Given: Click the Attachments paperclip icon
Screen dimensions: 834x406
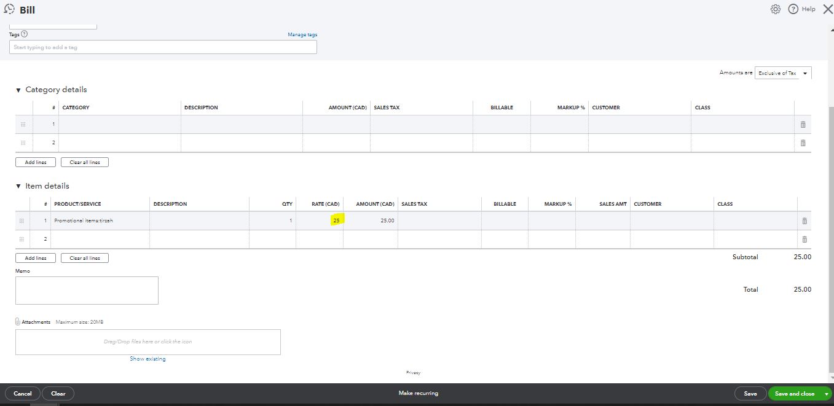Looking at the screenshot, I should 18,322.
